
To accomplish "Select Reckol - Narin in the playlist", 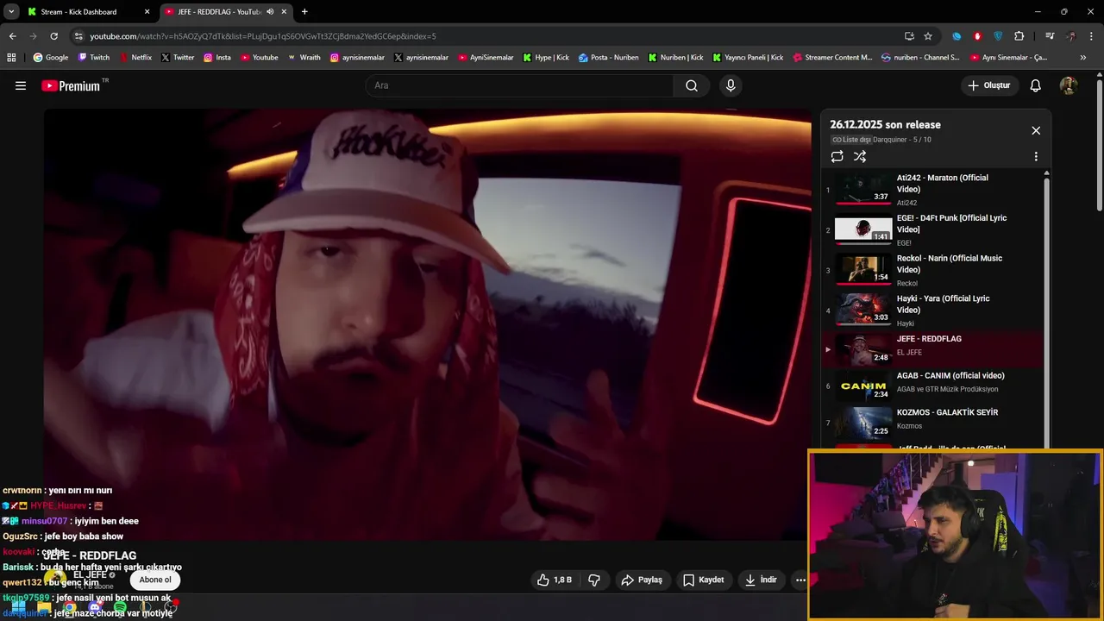I will click(932, 270).
